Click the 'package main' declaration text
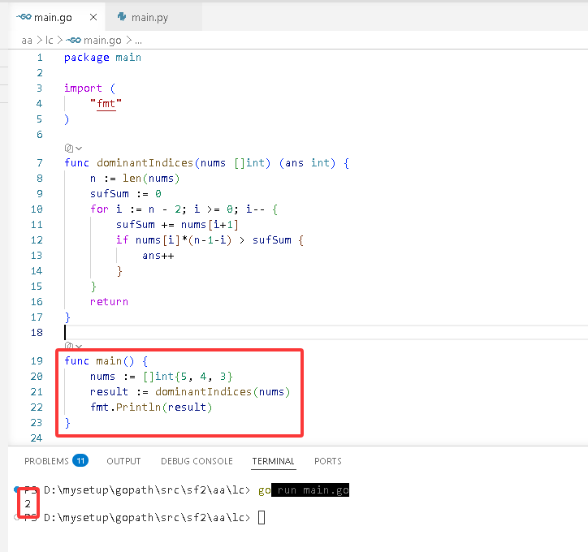This screenshot has height=552, width=588. coord(102,58)
